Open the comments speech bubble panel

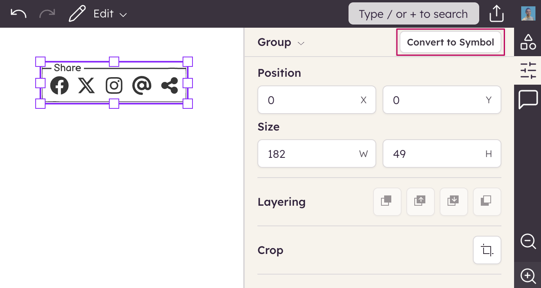point(528,99)
